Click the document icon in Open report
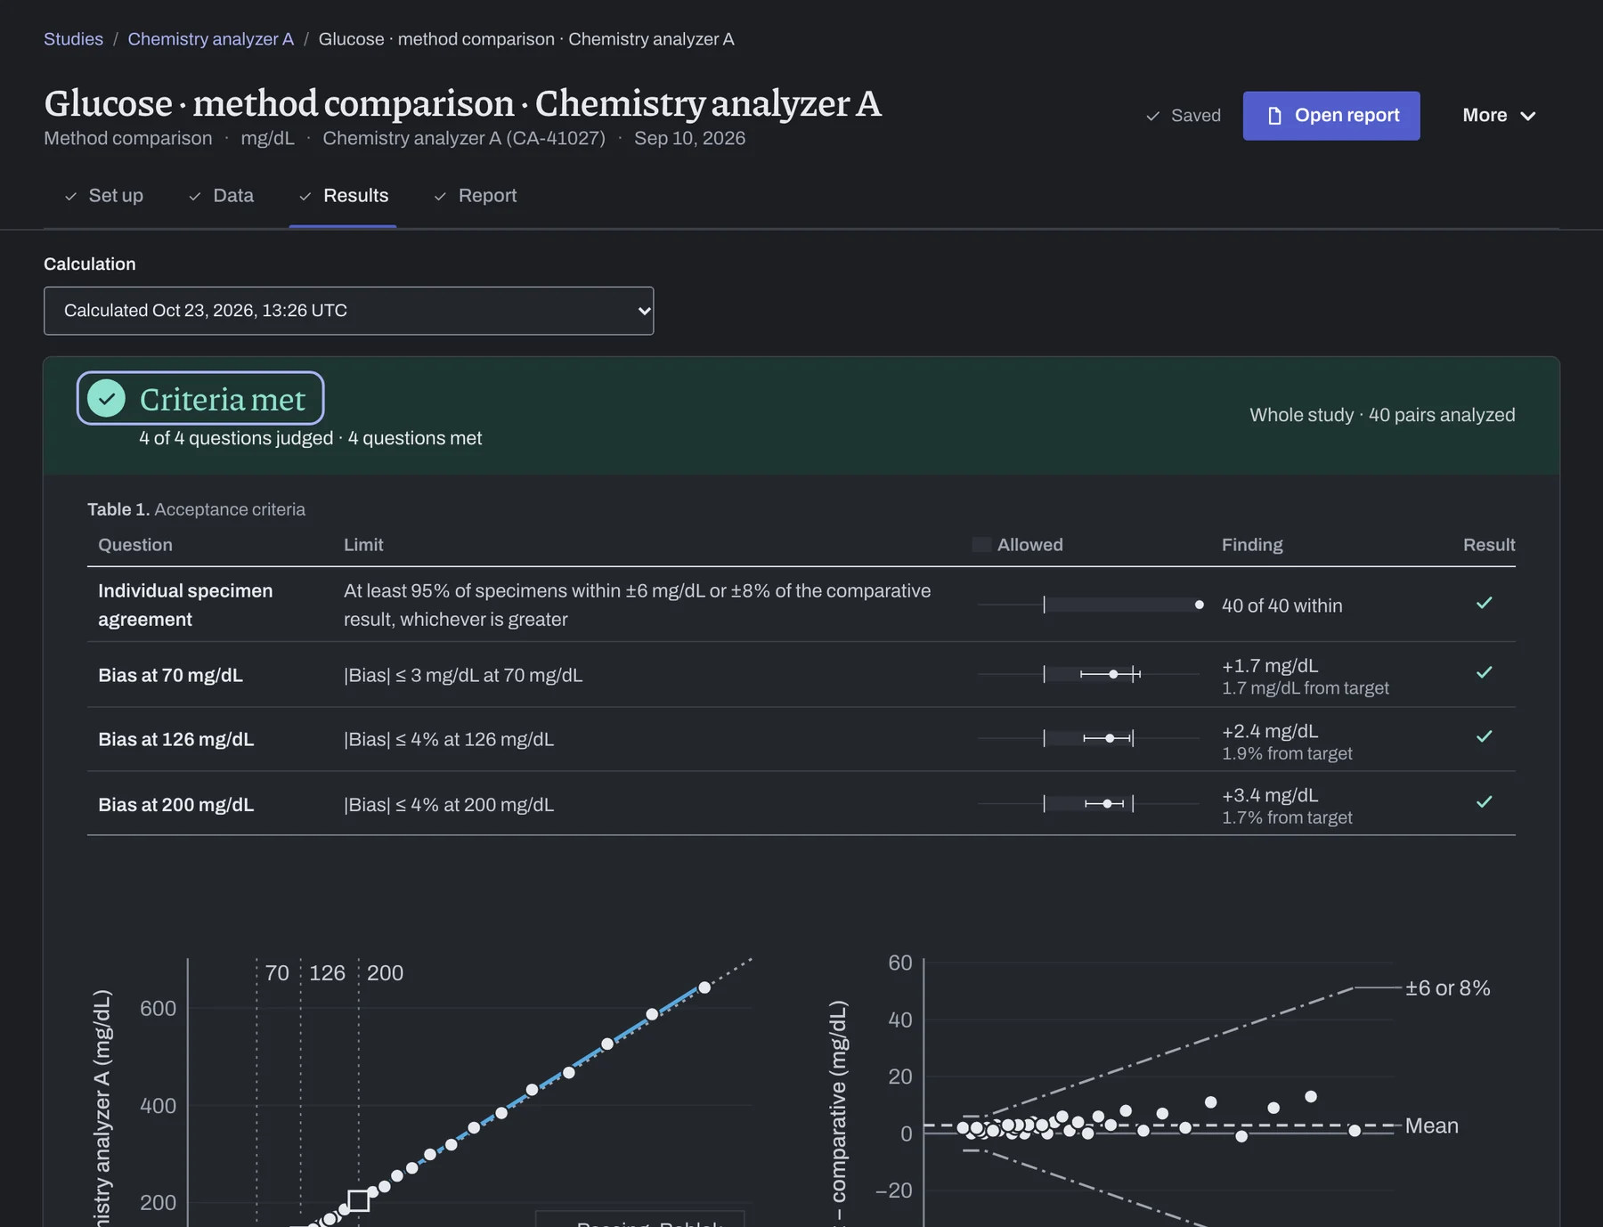Viewport: 1603px width, 1227px height. click(1274, 116)
